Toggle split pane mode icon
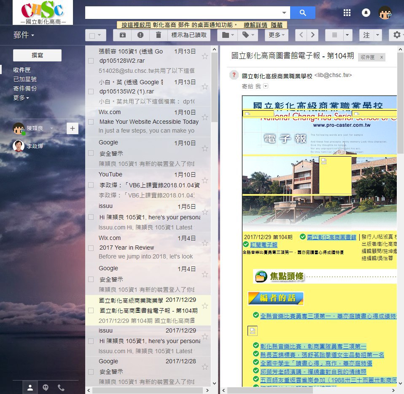Viewport: 404px width, 394px height. tap(334, 35)
